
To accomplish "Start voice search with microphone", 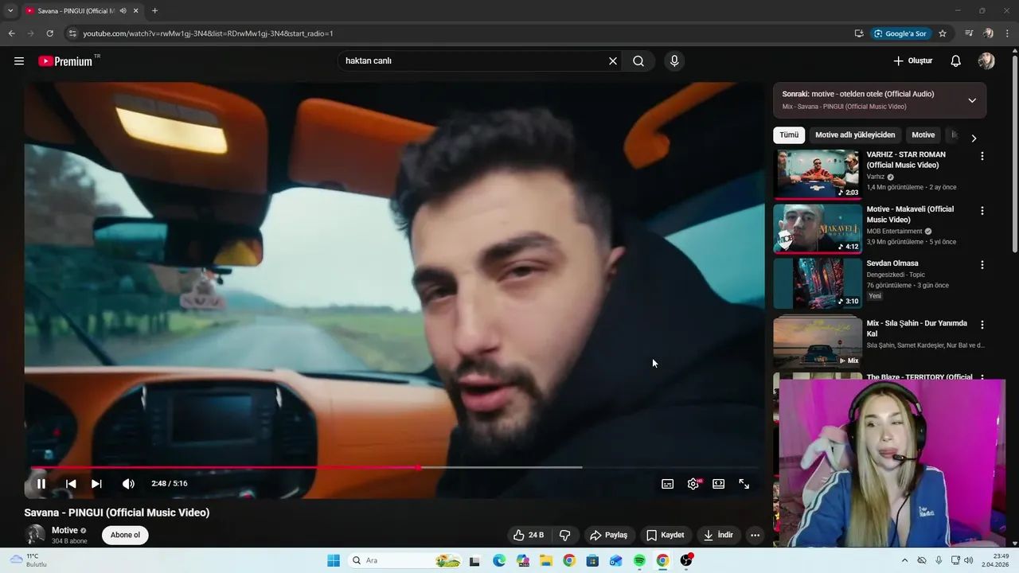I will pos(674,61).
